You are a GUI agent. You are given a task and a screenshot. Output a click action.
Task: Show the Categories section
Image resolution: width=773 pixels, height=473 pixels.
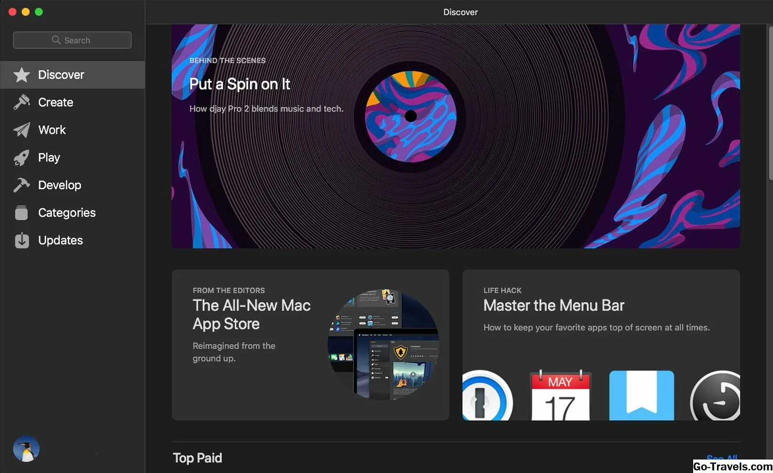click(x=72, y=213)
